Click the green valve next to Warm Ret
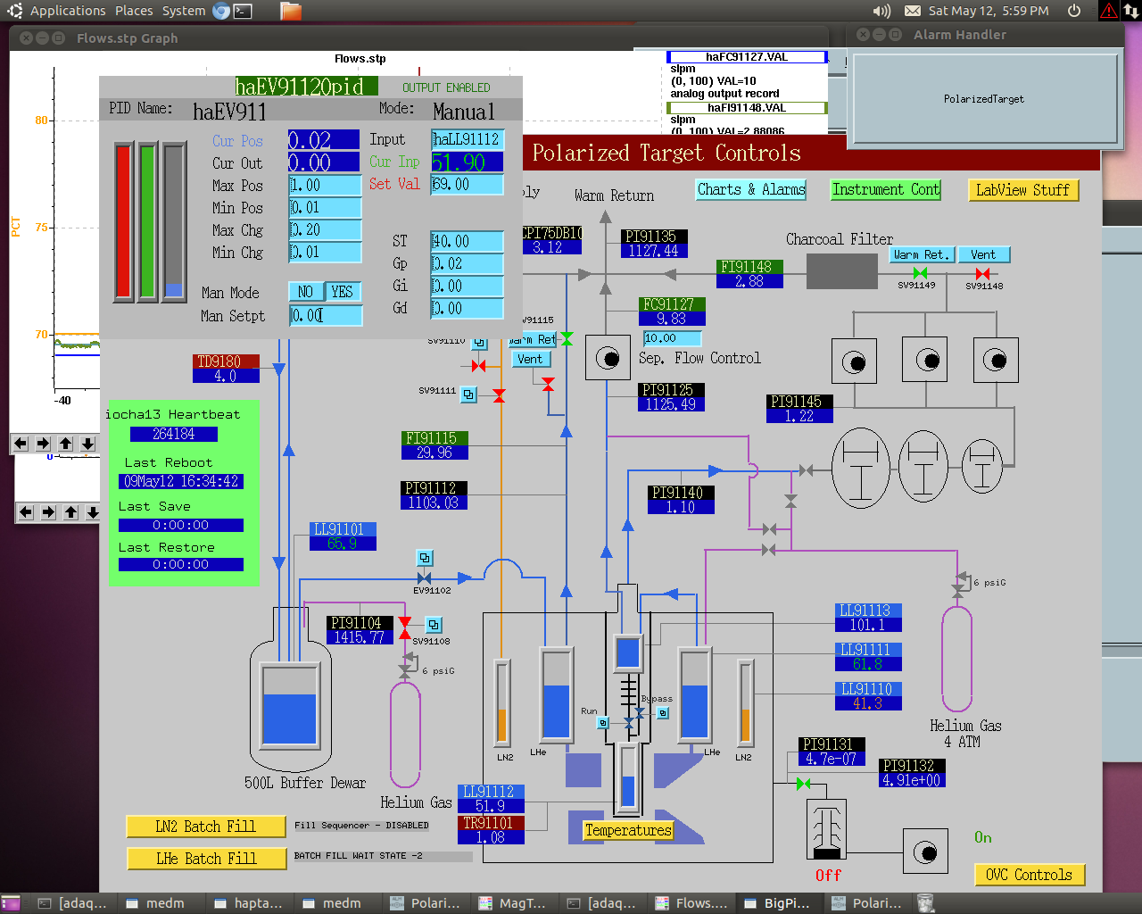This screenshot has width=1142, height=914. (x=567, y=338)
